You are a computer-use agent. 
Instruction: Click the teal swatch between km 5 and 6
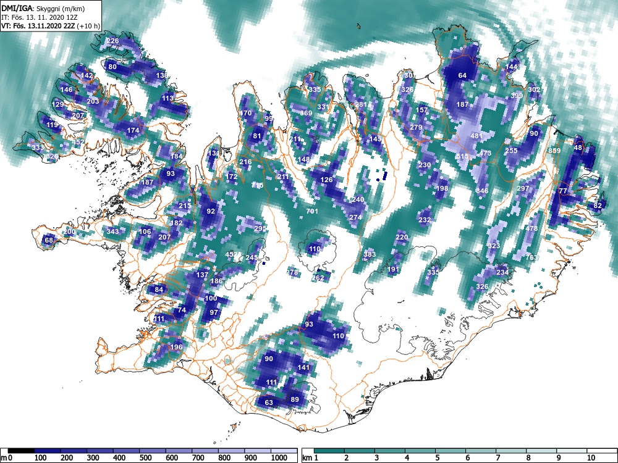[x=451, y=451]
